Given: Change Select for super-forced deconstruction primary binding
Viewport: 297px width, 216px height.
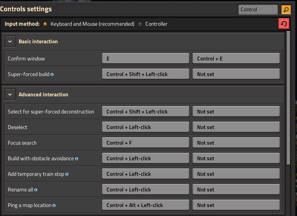Looking at the screenshot, I should coord(145,112).
